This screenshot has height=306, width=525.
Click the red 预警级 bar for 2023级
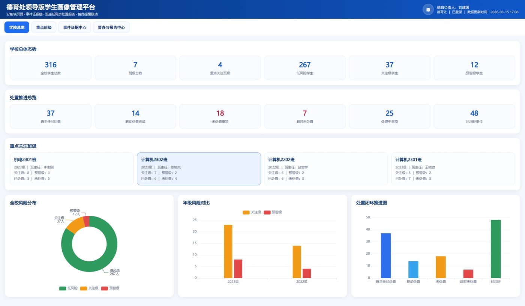click(238, 269)
